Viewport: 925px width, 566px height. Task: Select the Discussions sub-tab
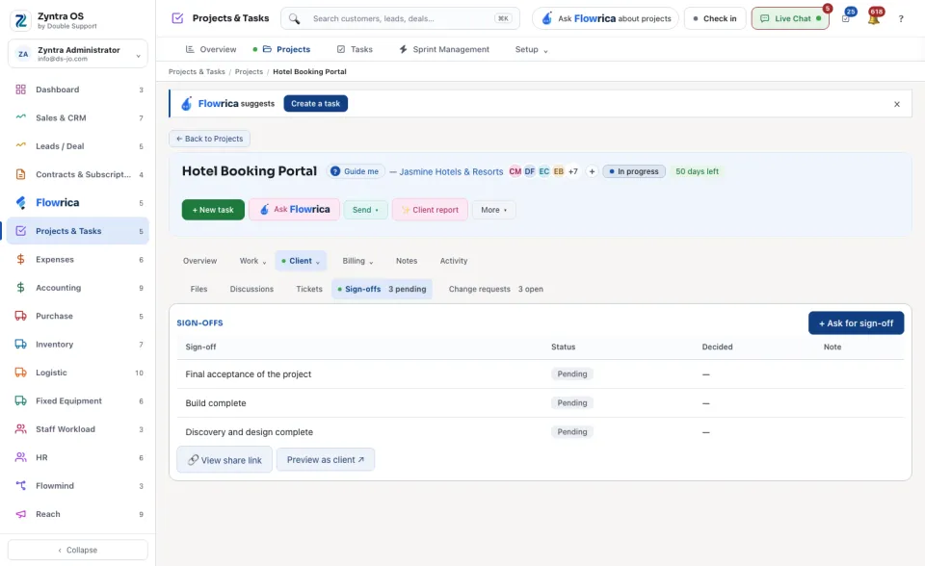pos(251,289)
